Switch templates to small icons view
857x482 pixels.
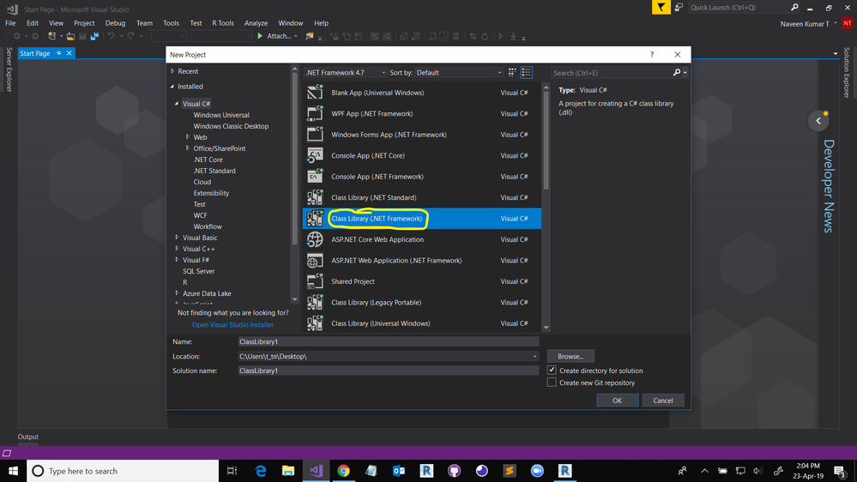click(x=512, y=72)
